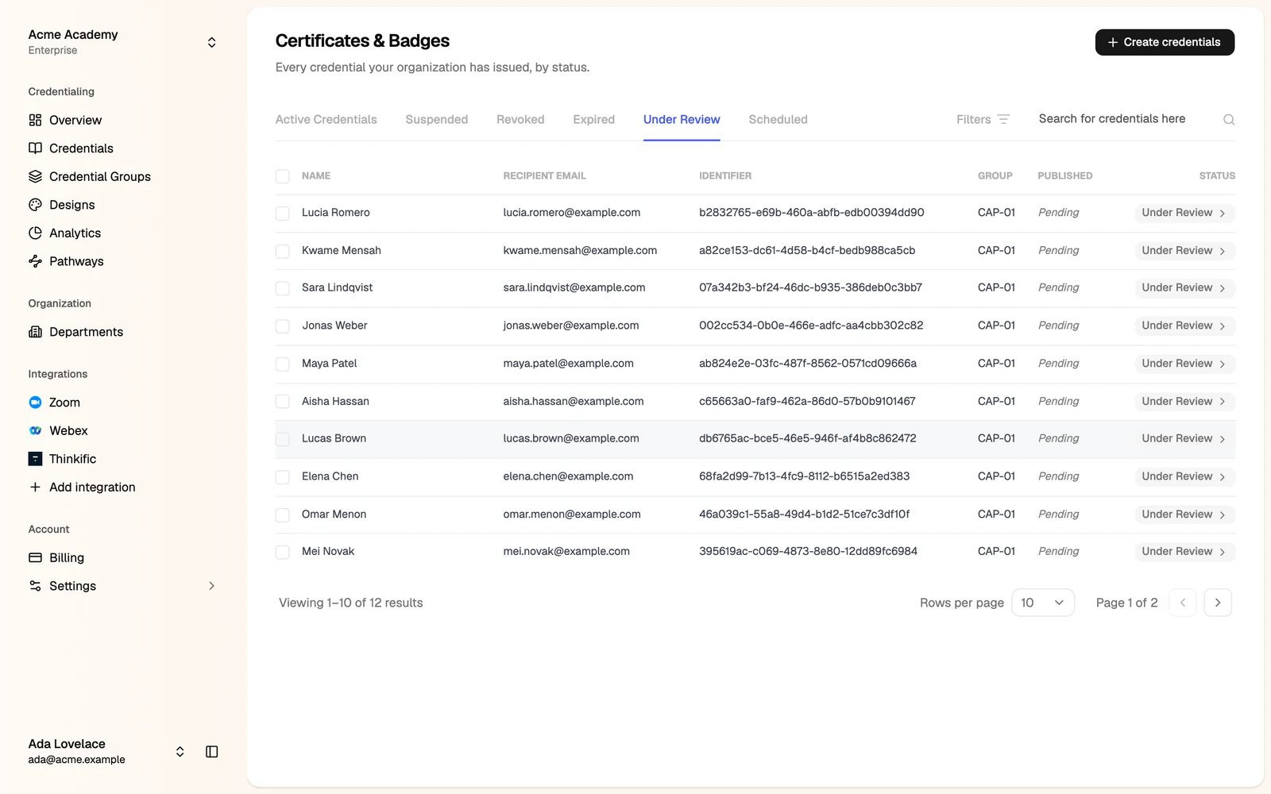Open the Overview dashboard icon
This screenshot has height=794, width=1271.
coord(35,120)
